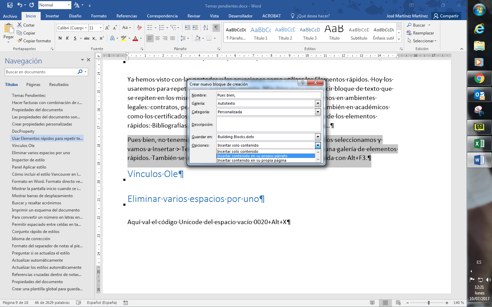Decrease font size
This screenshot has width=492, height=307.
pyautogui.click(x=115, y=28)
